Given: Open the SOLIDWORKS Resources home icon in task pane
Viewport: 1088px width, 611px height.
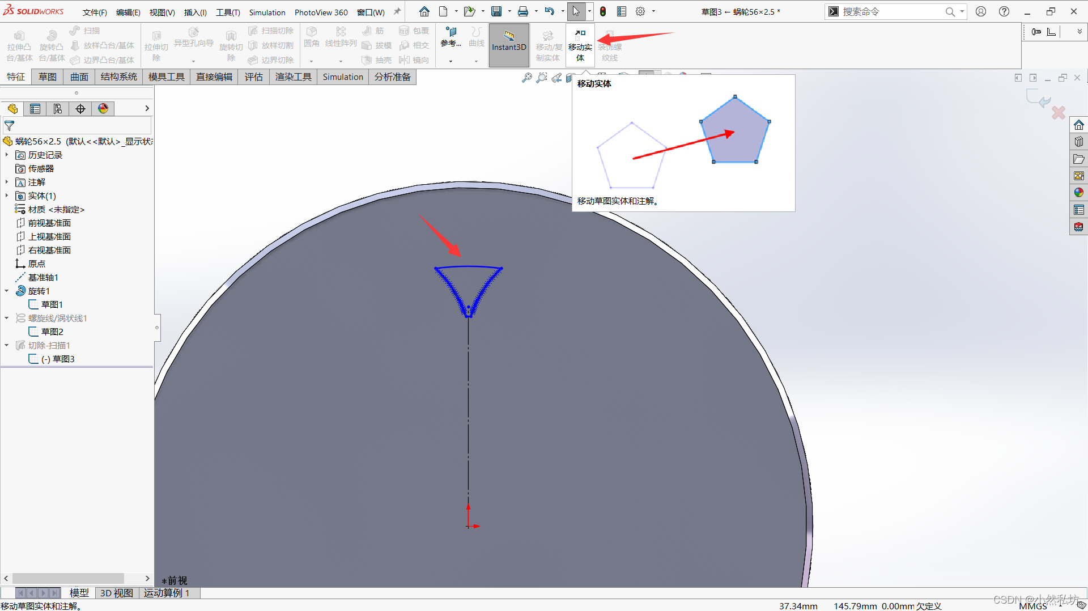Looking at the screenshot, I should [x=1079, y=125].
